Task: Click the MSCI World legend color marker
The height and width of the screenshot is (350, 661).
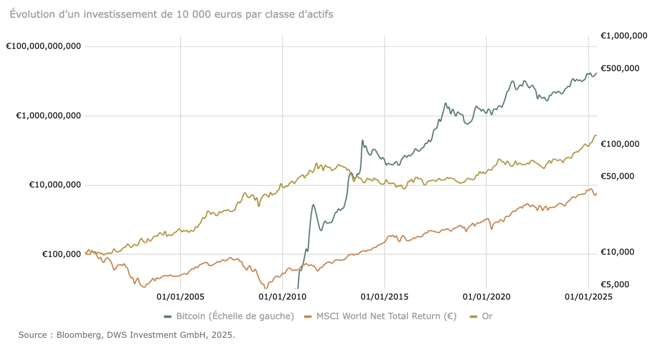Action: [x=308, y=317]
